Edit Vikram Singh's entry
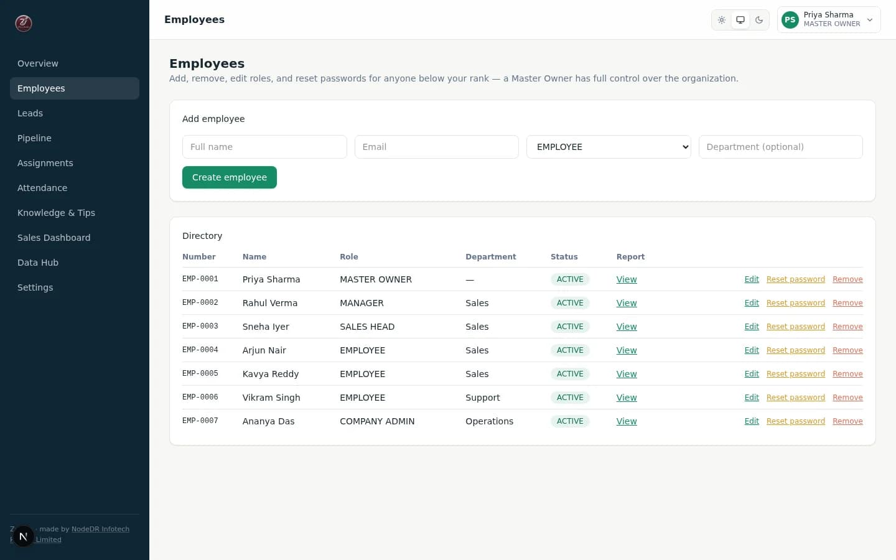This screenshot has width=896, height=560. pos(752,398)
